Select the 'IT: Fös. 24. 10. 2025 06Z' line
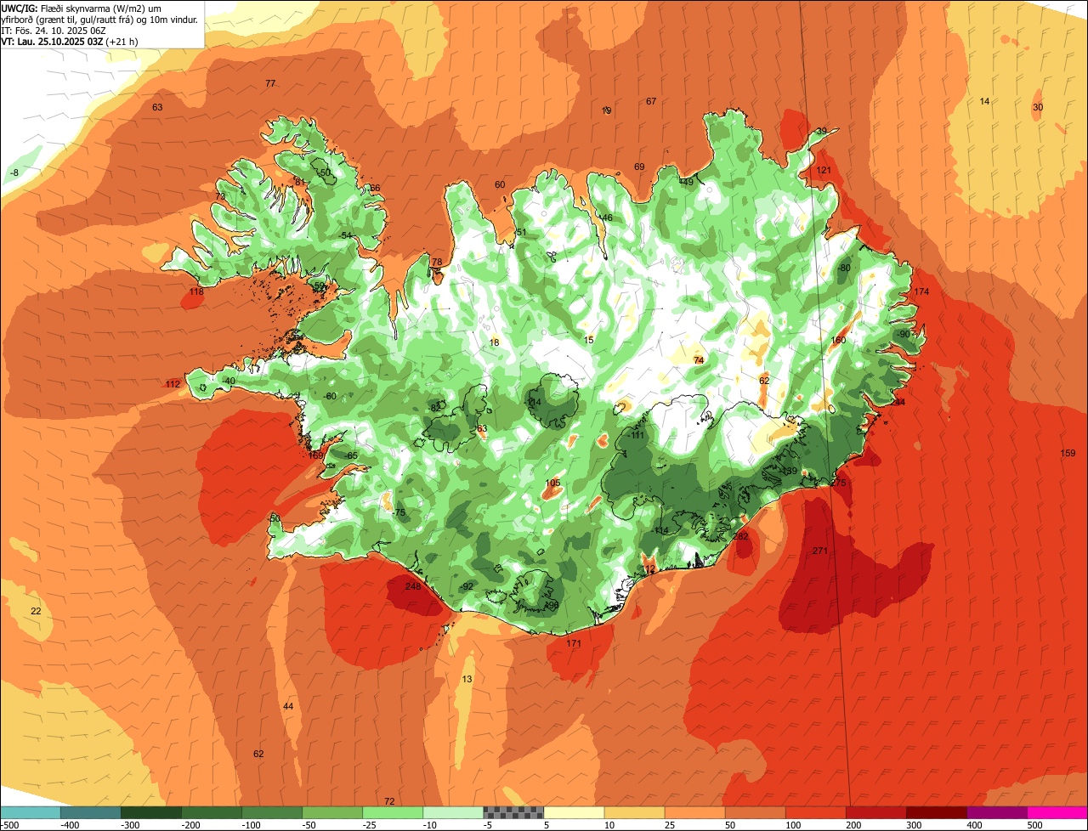Screen dimensions: 1088x831 tap(55, 30)
